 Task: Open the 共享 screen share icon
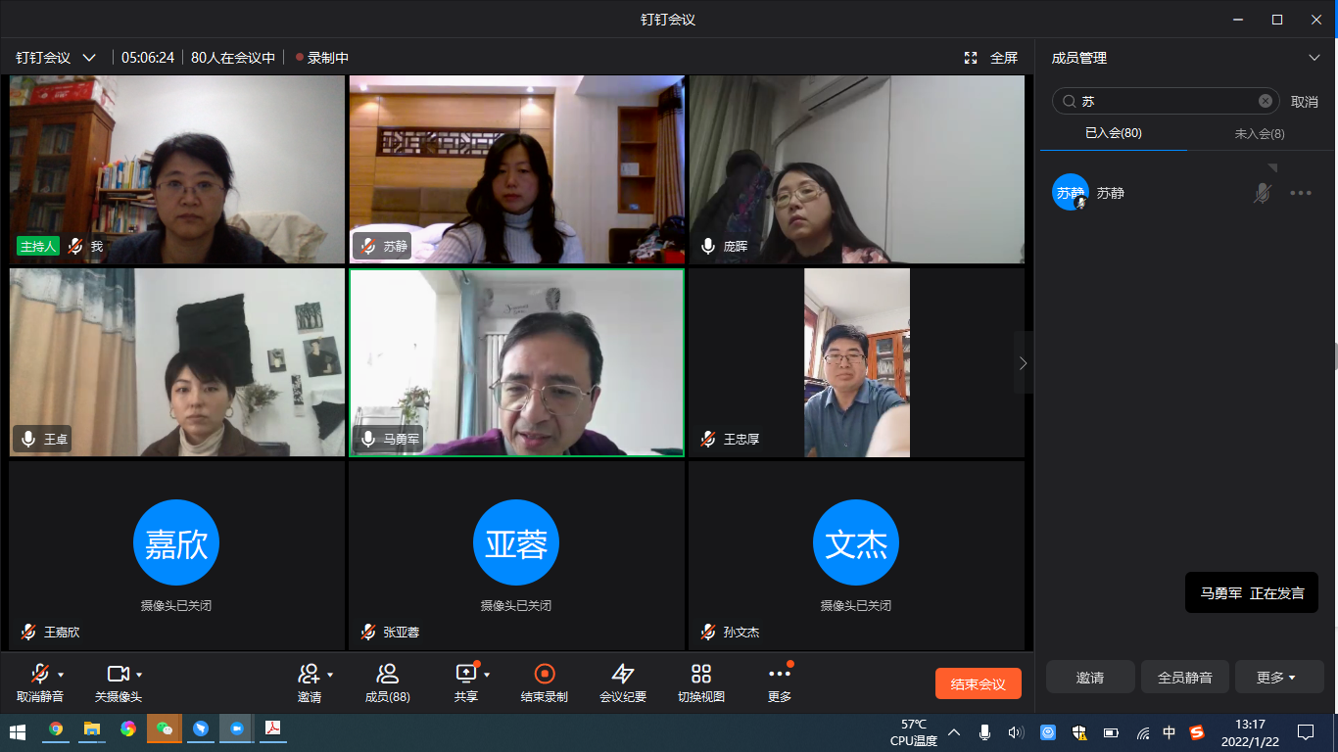tap(466, 674)
